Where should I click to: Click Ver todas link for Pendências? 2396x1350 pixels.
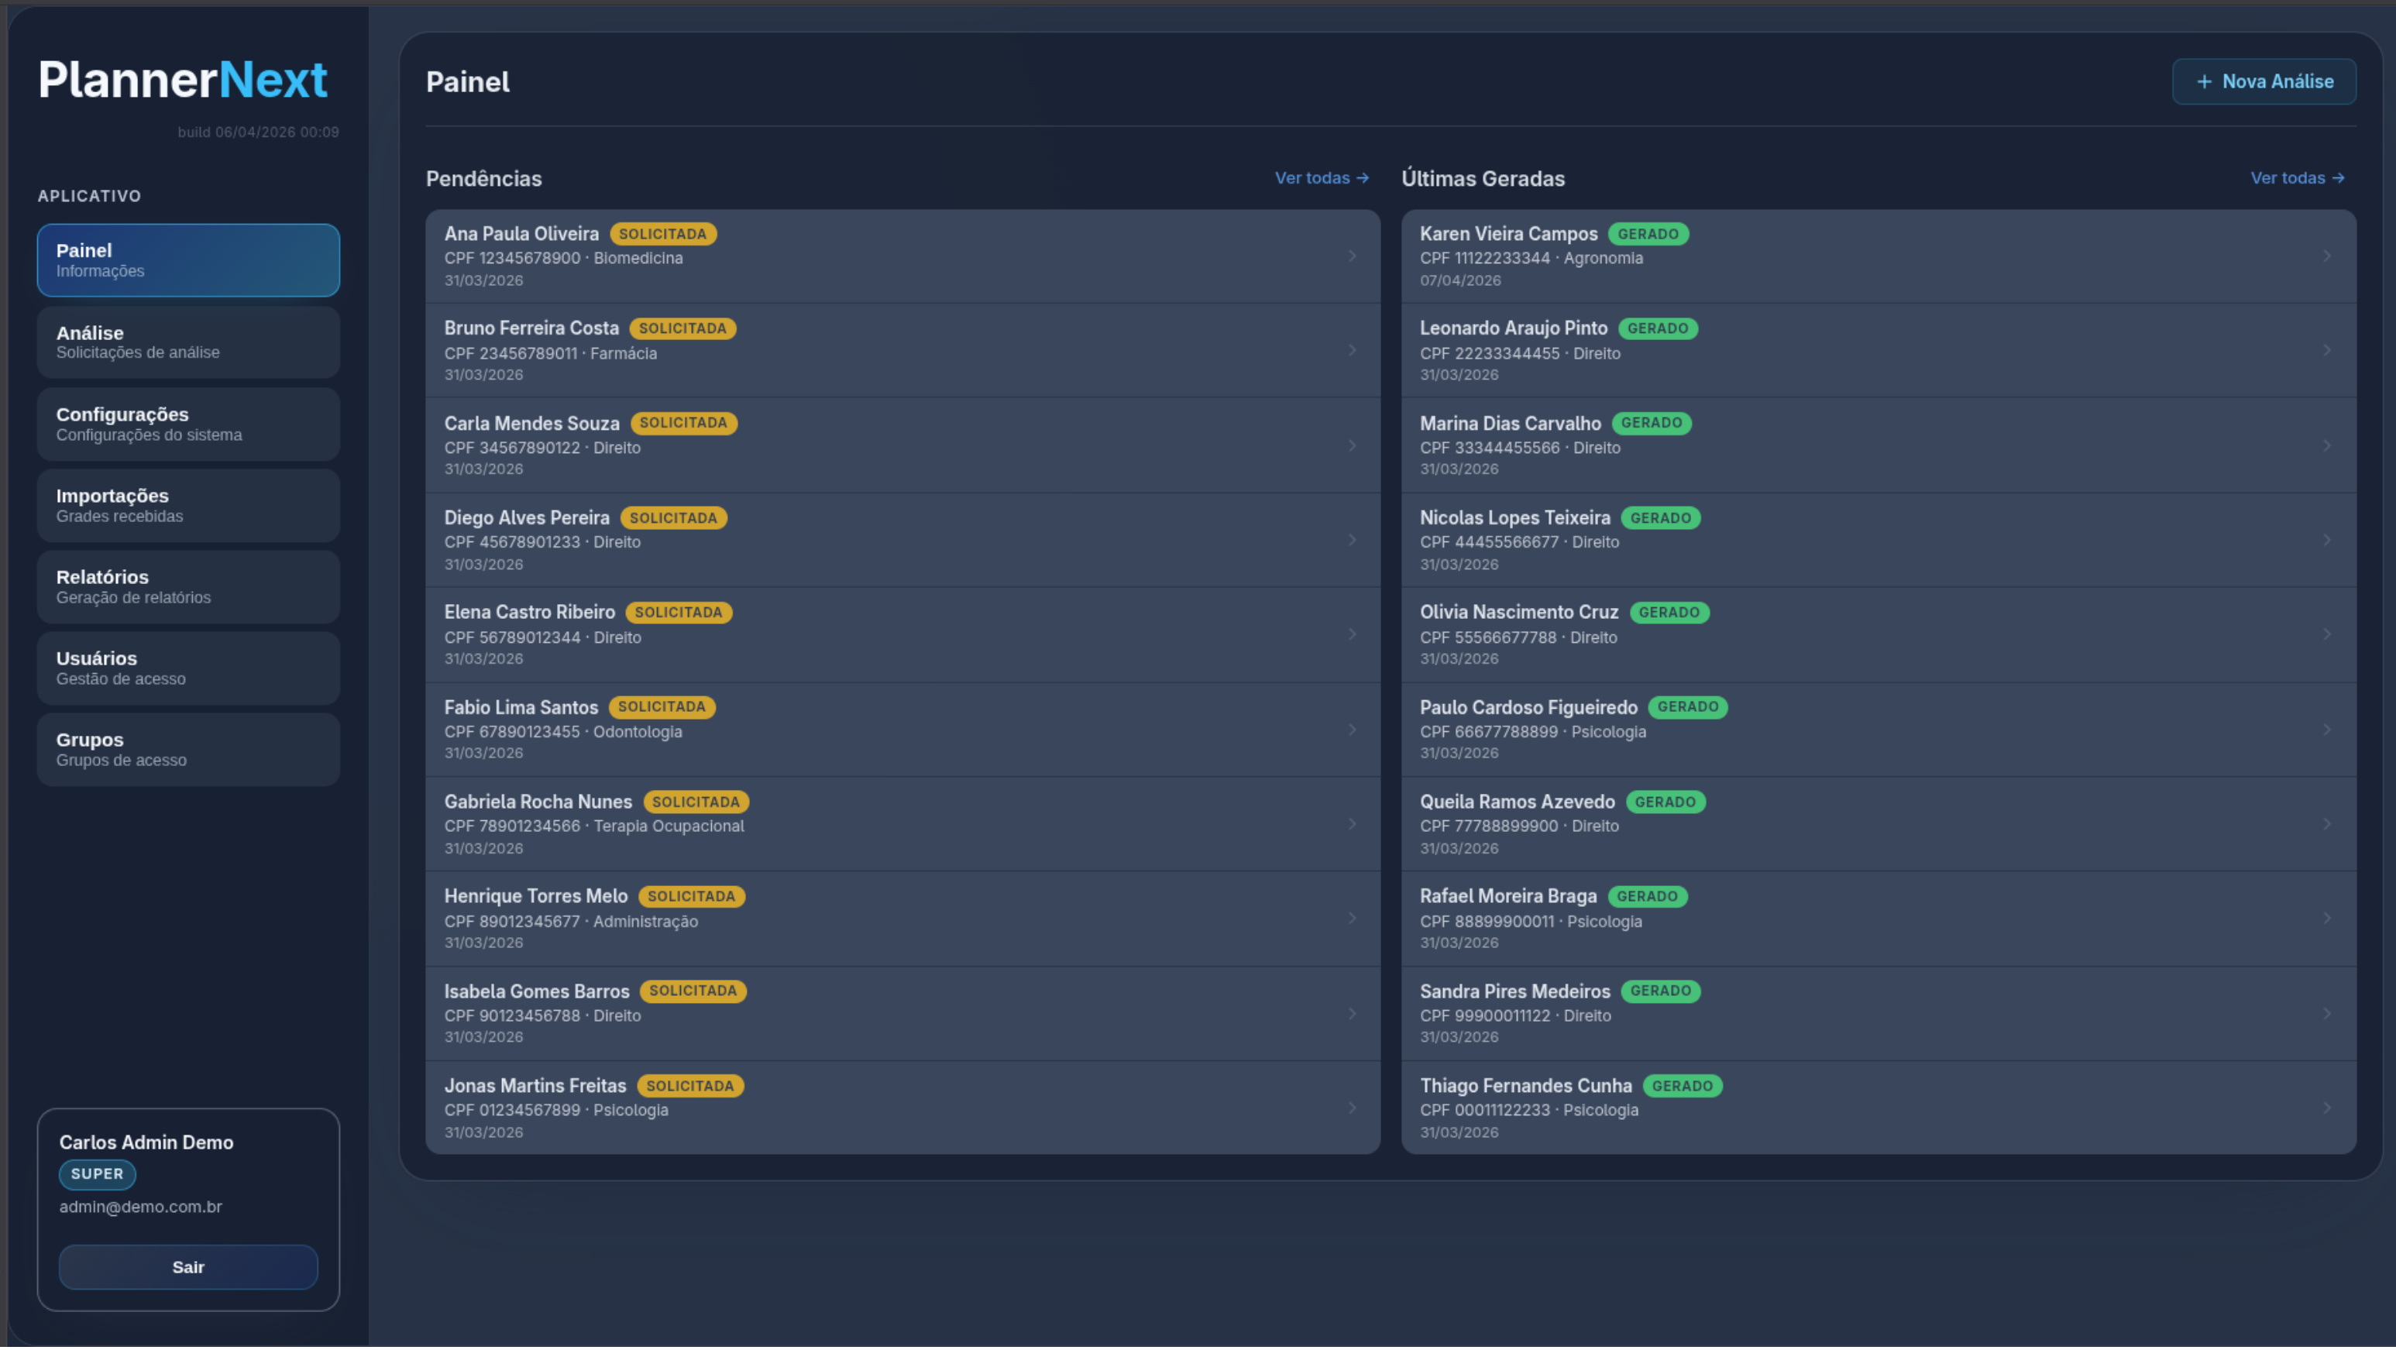click(x=1322, y=177)
